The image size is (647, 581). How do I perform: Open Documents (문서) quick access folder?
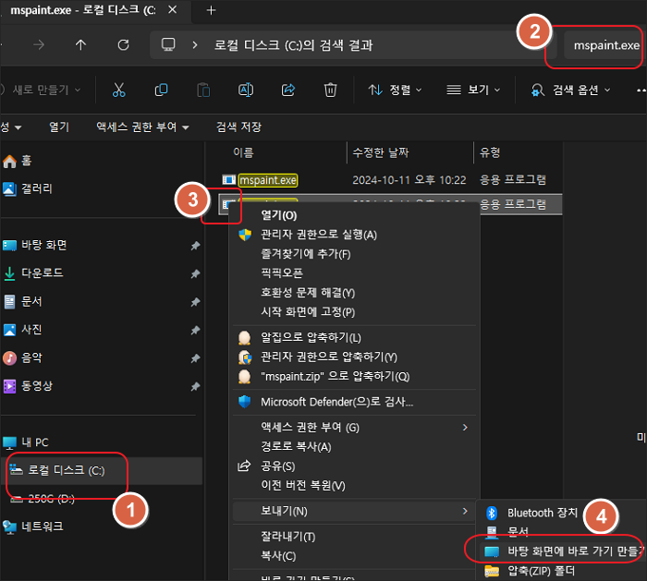(x=23, y=301)
